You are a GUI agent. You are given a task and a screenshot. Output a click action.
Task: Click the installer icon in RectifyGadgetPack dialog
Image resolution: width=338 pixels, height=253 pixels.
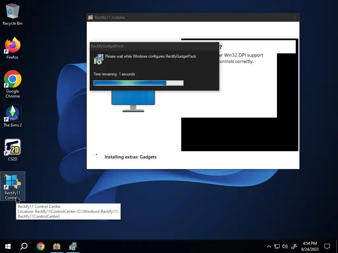click(98, 59)
